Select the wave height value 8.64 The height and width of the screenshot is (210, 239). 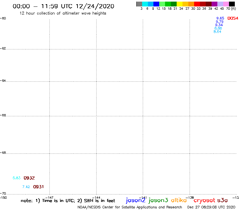click(217, 32)
